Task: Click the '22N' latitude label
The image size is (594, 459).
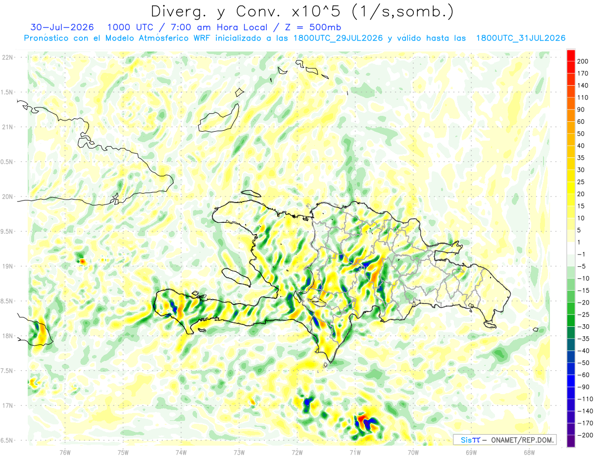Action: (x=7, y=57)
